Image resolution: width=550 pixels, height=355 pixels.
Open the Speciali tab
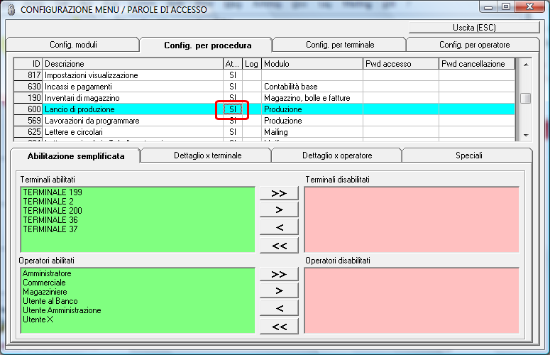click(468, 155)
